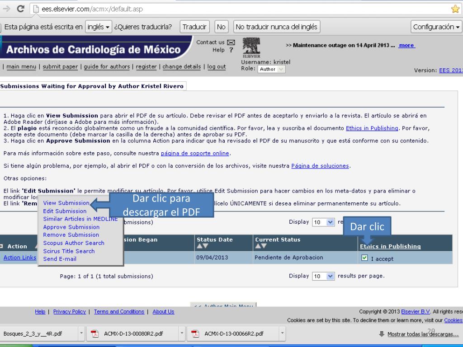Go to main menu link
The width and height of the screenshot is (463, 347).
[21, 67]
